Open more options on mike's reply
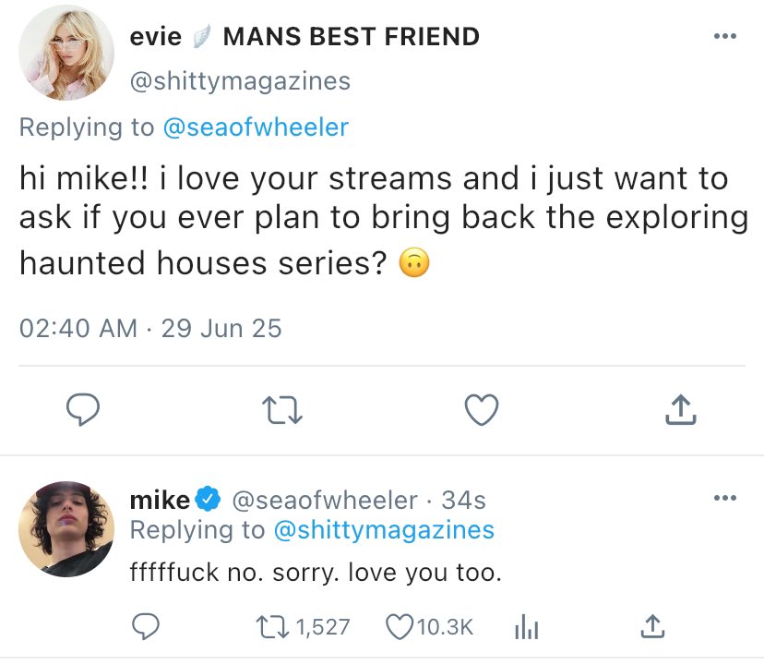 (x=725, y=499)
